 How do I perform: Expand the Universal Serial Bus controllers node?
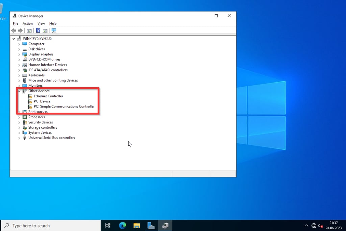(x=19, y=138)
